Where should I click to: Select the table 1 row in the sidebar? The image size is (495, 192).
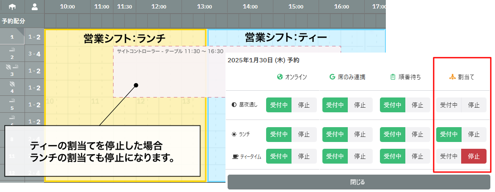[x=12, y=37]
